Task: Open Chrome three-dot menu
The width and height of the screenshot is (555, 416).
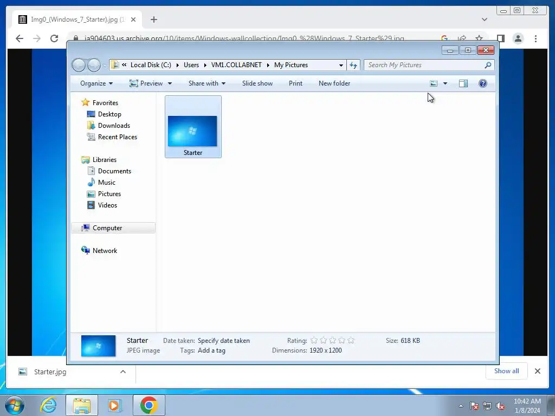Action: [536, 38]
